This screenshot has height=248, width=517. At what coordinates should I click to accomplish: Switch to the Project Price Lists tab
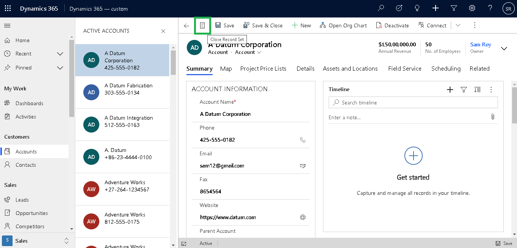coord(263,69)
